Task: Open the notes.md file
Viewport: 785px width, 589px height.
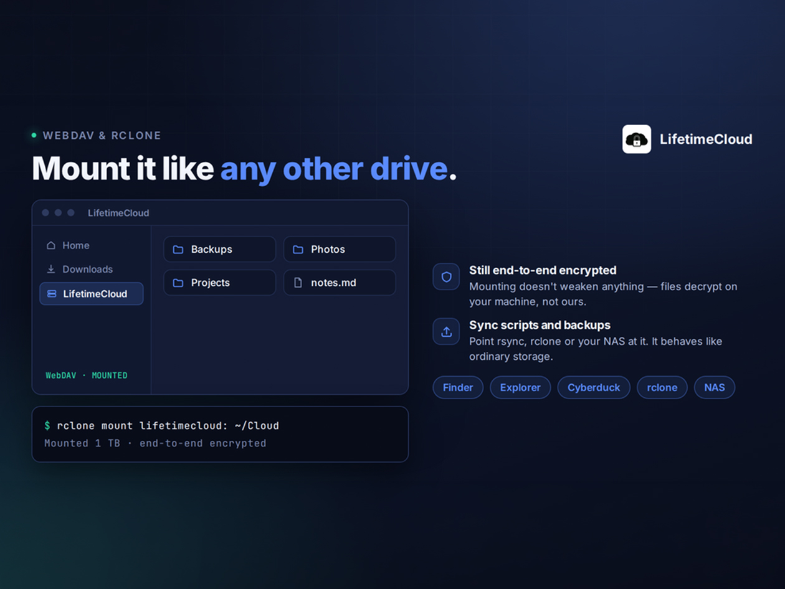Action: [340, 283]
